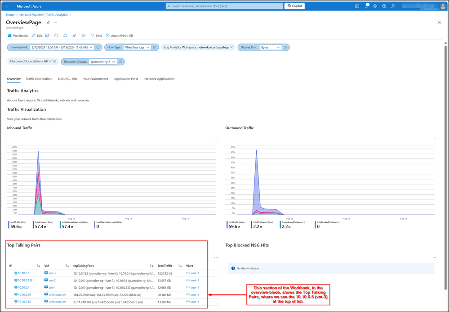
Task: Refresh the workbook with the circular arrow
Action: click(57, 36)
